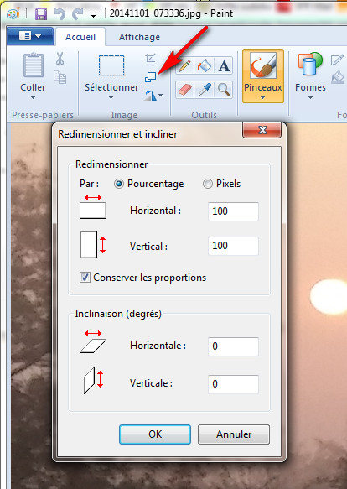Expand the Sélectionner dropdown arrow

tap(111, 97)
